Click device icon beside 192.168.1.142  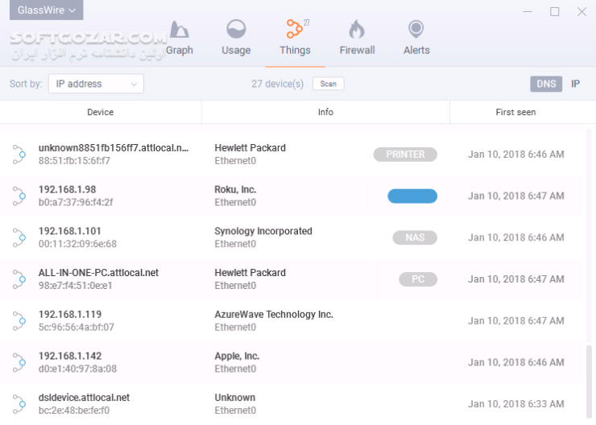[x=19, y=362]
